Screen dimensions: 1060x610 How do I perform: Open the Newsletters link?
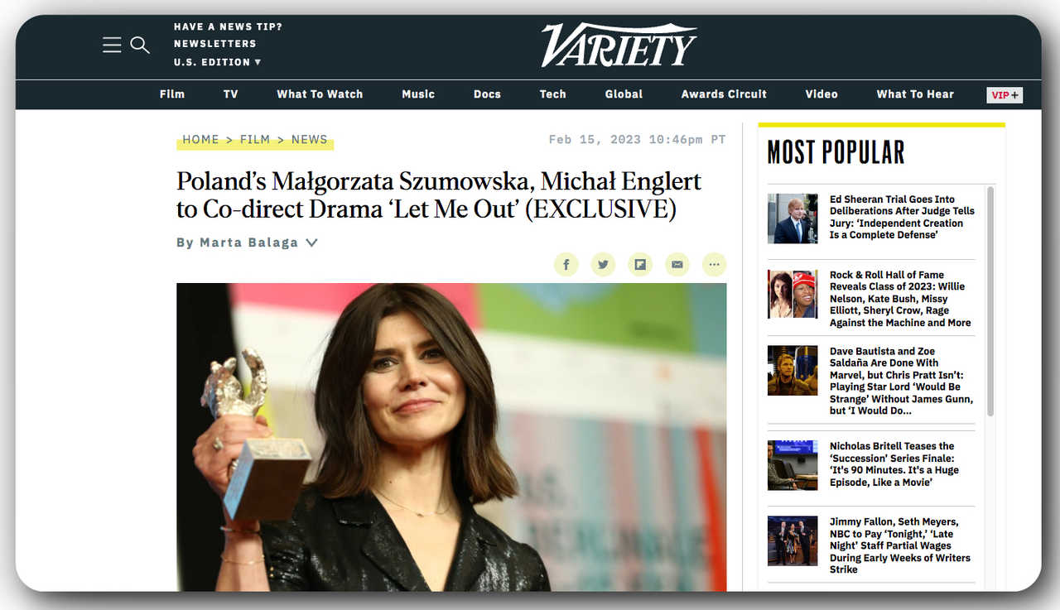215,44
